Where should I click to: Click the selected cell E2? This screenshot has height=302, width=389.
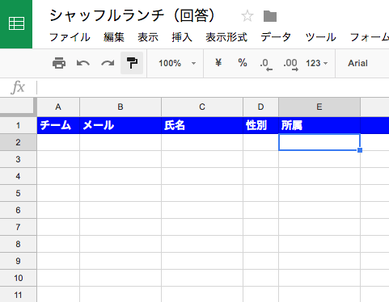pyautogui.click(x=319, y=142)
